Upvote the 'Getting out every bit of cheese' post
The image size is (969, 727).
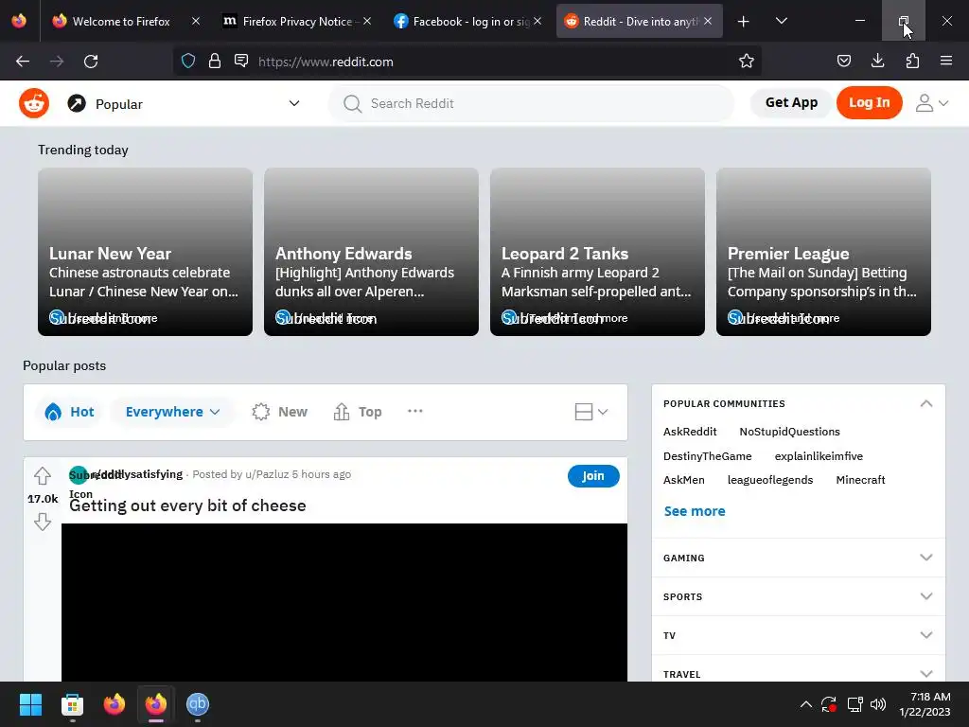(x=42, y=476)
